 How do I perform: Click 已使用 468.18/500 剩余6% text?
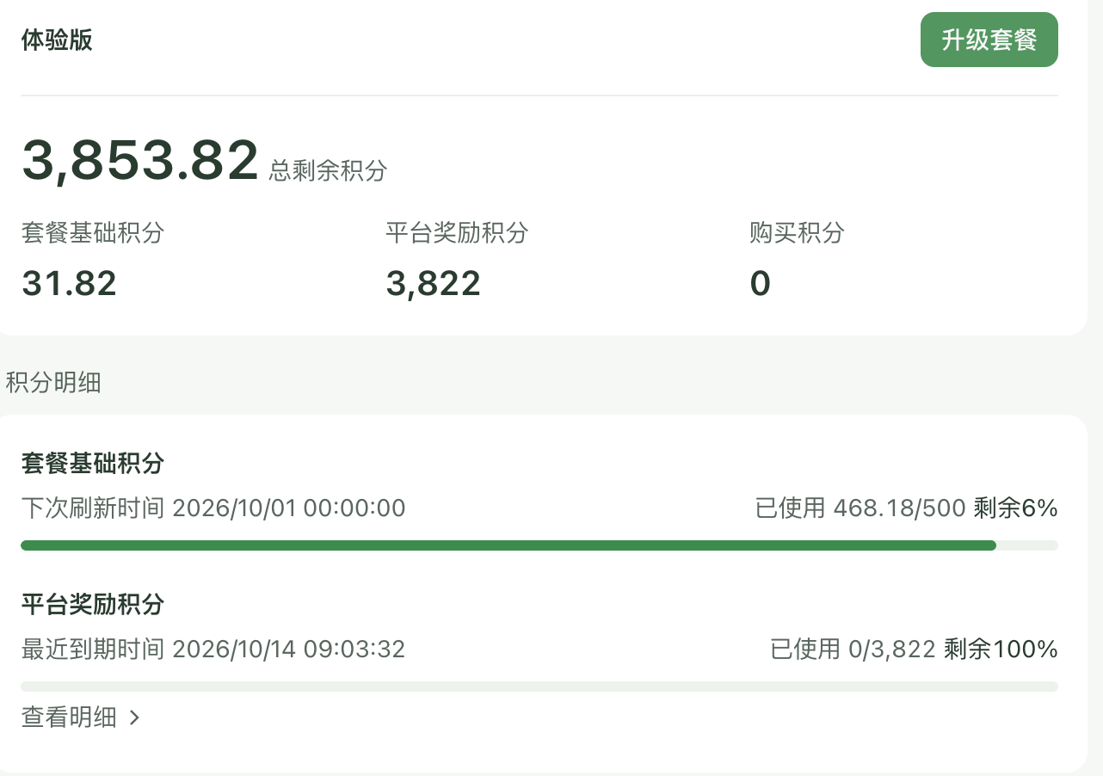[906, 508]
